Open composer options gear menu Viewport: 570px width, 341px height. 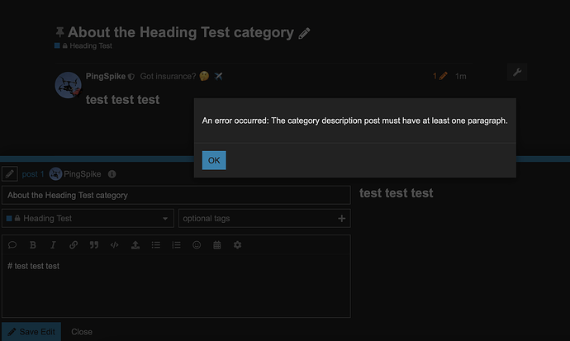coord(237,245)
